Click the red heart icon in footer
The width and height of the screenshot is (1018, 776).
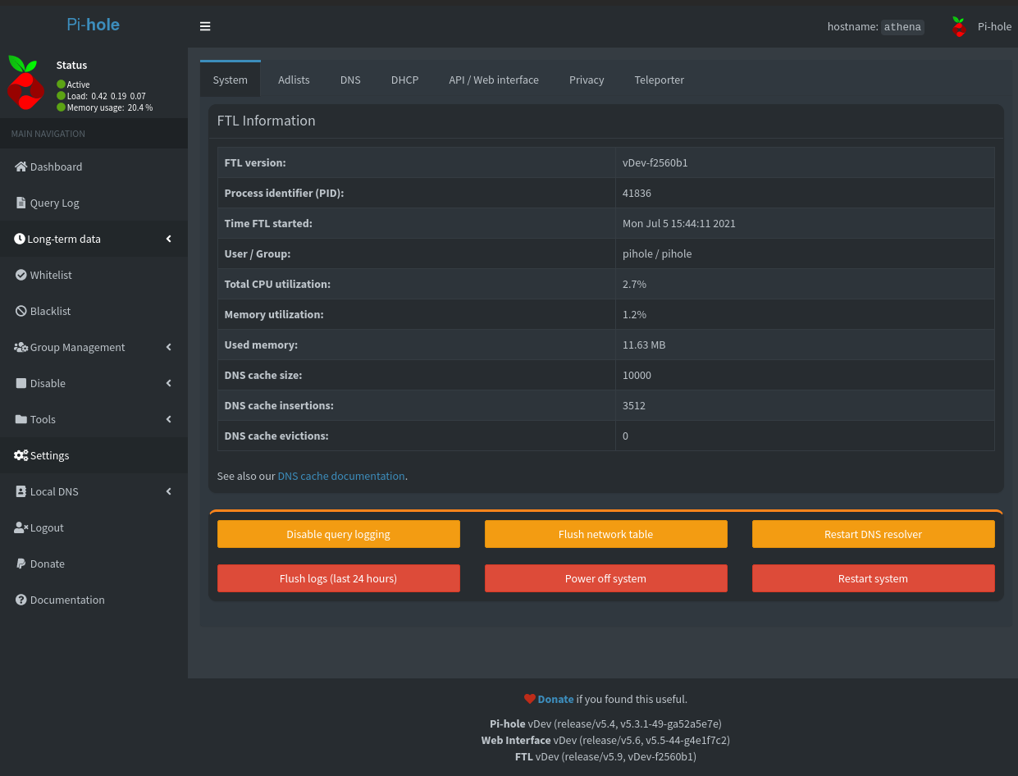[530, 699]
